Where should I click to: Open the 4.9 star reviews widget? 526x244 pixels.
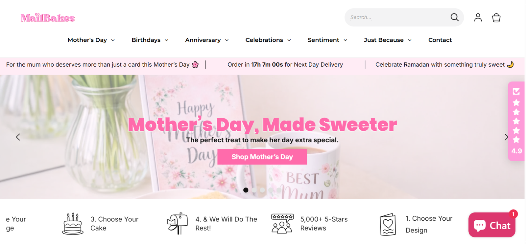(x=516, y=121)
